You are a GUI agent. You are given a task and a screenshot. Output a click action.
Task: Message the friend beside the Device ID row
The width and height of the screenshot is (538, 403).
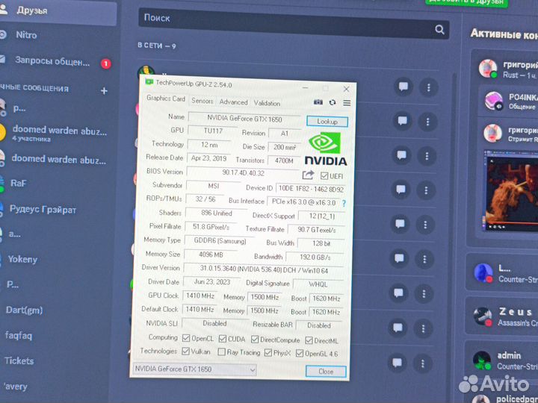pos(401,190)
